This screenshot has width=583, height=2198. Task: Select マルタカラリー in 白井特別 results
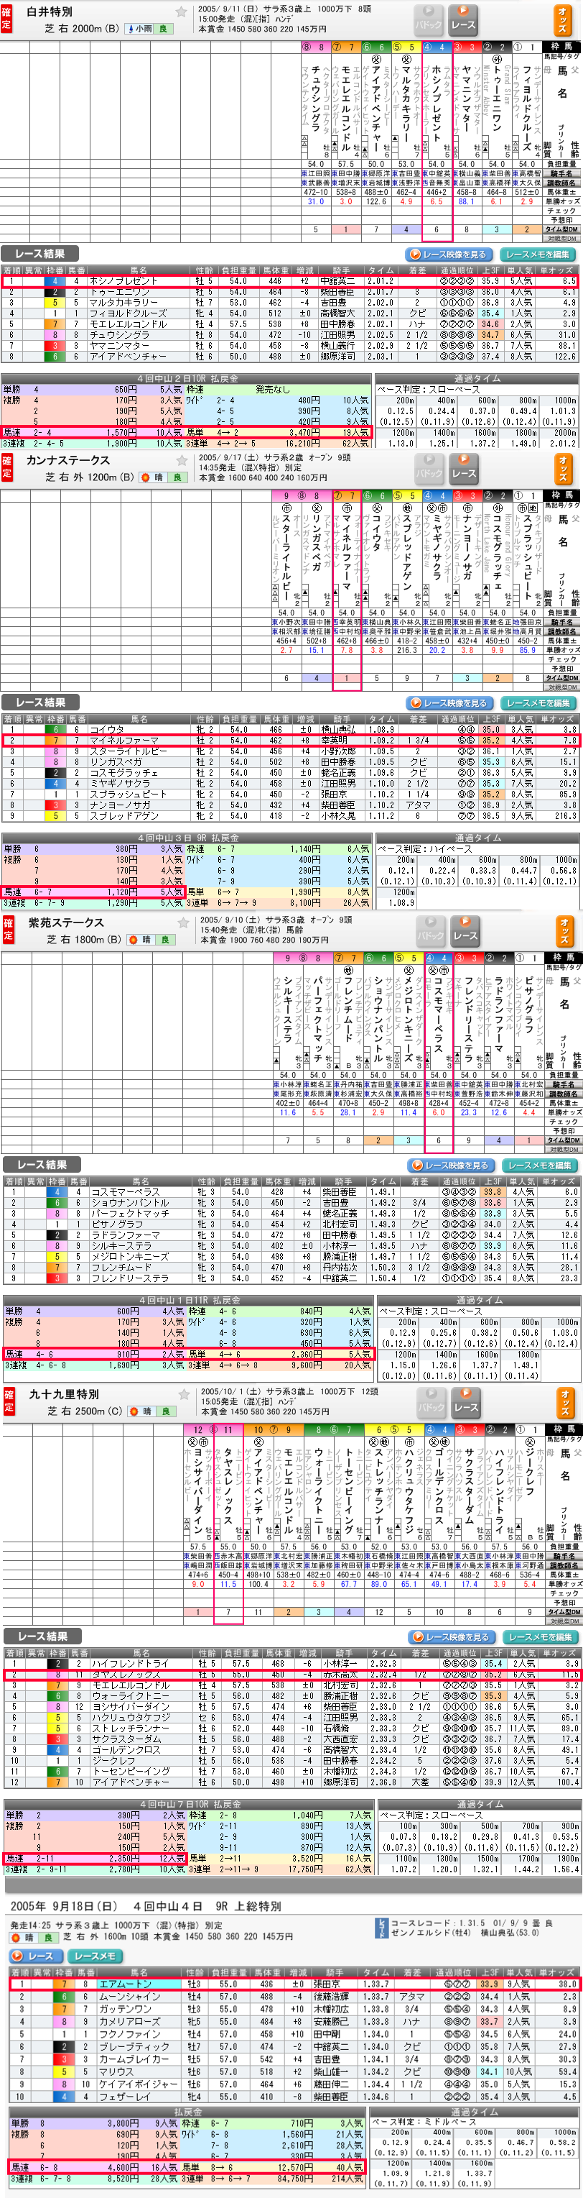pyautogui.click(x=123, y=302)
